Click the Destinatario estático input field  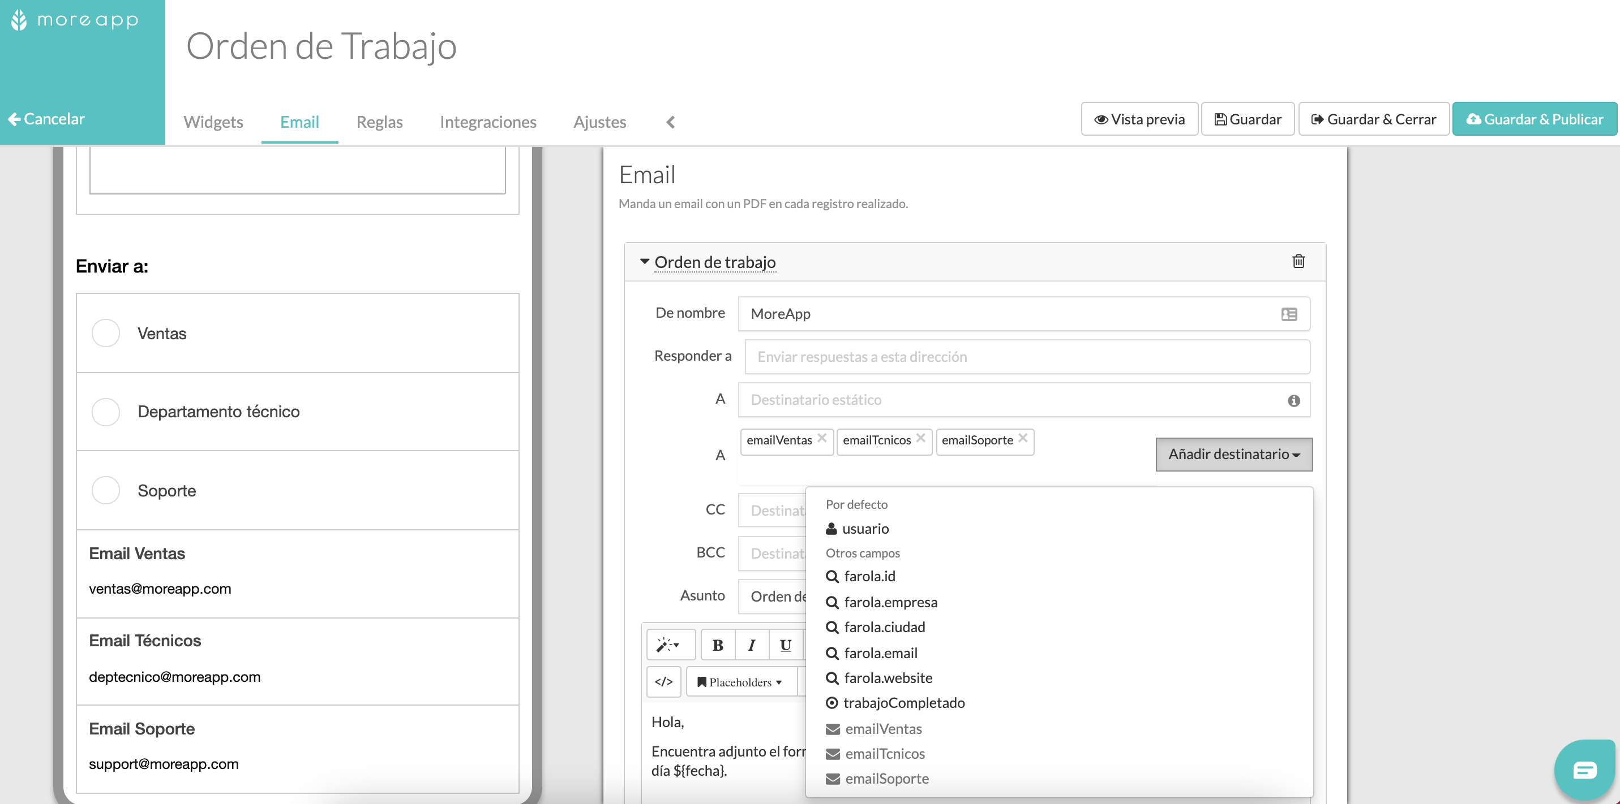[1024, 400]
